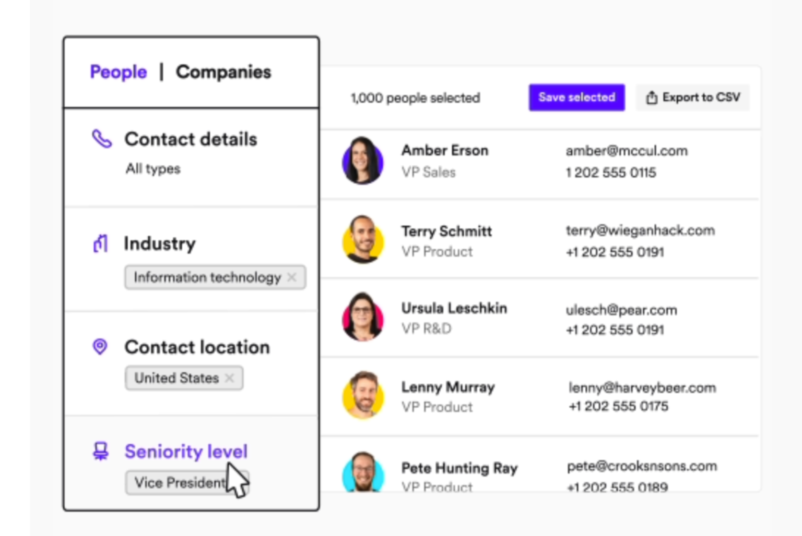The image size is (802, 536).
Task: Click the phone icon beside Contact details
Action: [x=102, y=139]
